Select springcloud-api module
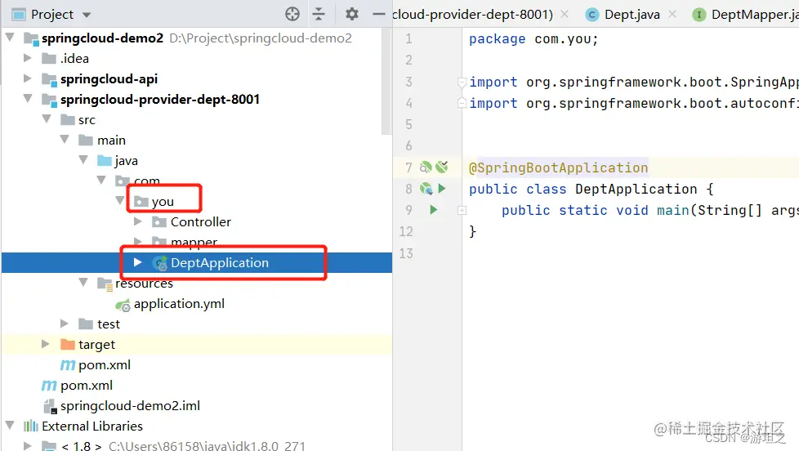Viewport: 799px width, 451px height. [109, 79]
